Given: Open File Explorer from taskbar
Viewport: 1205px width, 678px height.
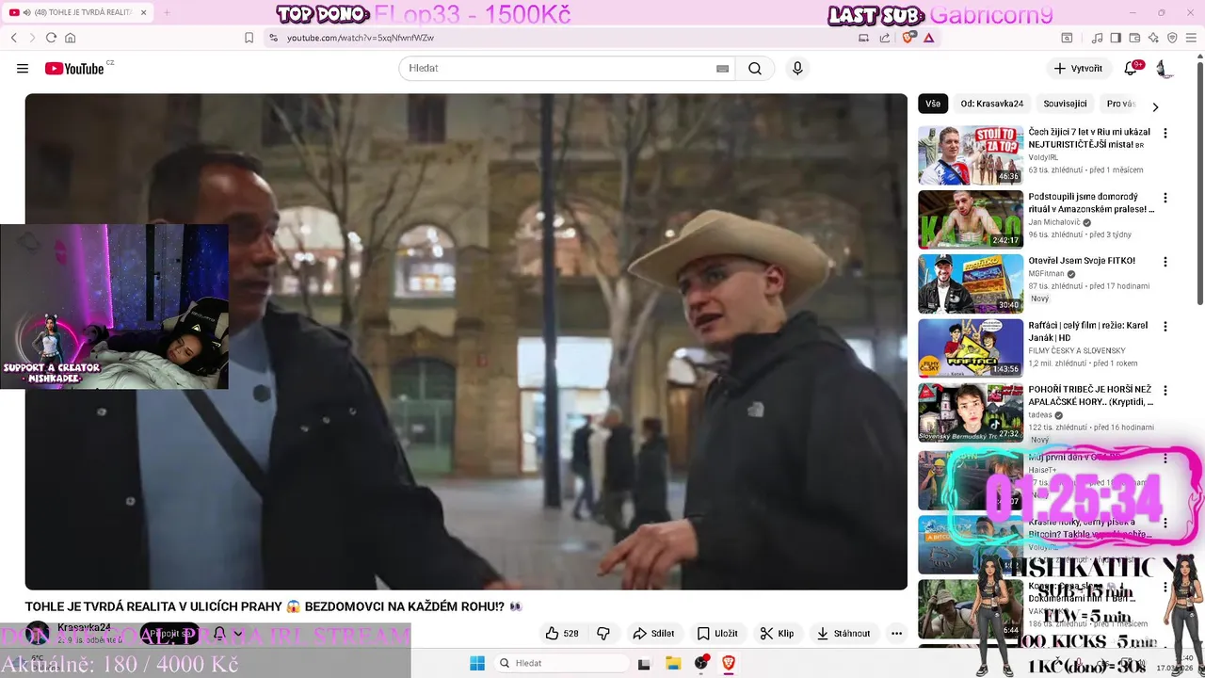Looking at the screenshot, I should pos(673,663).
